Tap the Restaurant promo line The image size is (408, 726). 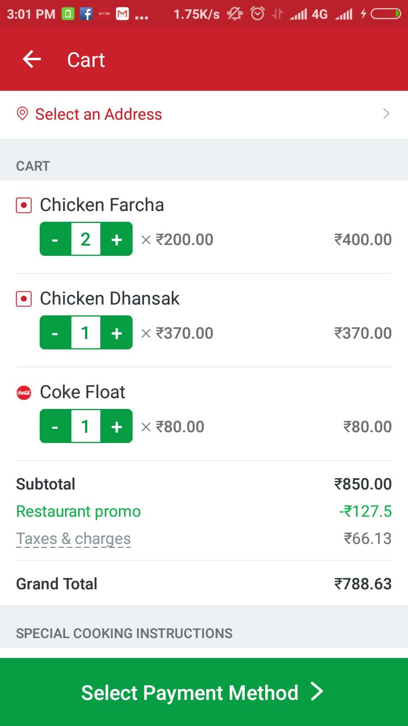78,512
